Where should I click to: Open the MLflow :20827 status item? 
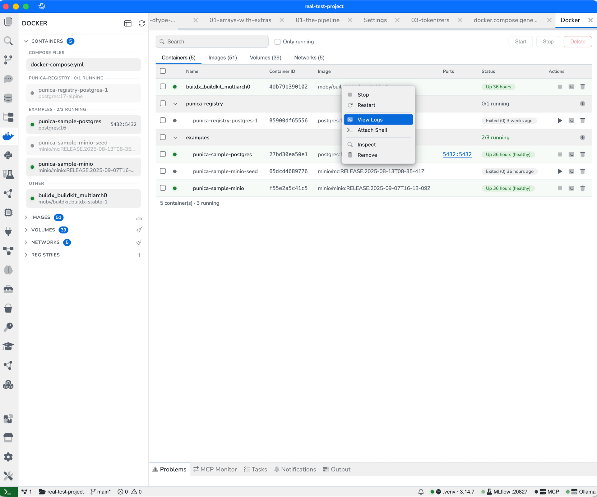507,492
